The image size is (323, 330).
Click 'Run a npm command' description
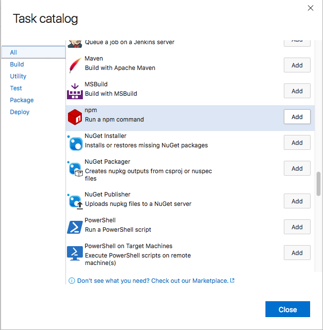point(115,120)
